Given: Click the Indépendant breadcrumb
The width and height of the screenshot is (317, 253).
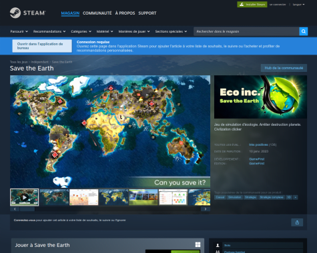Looking at the screenshot, I should pos(39,62).
